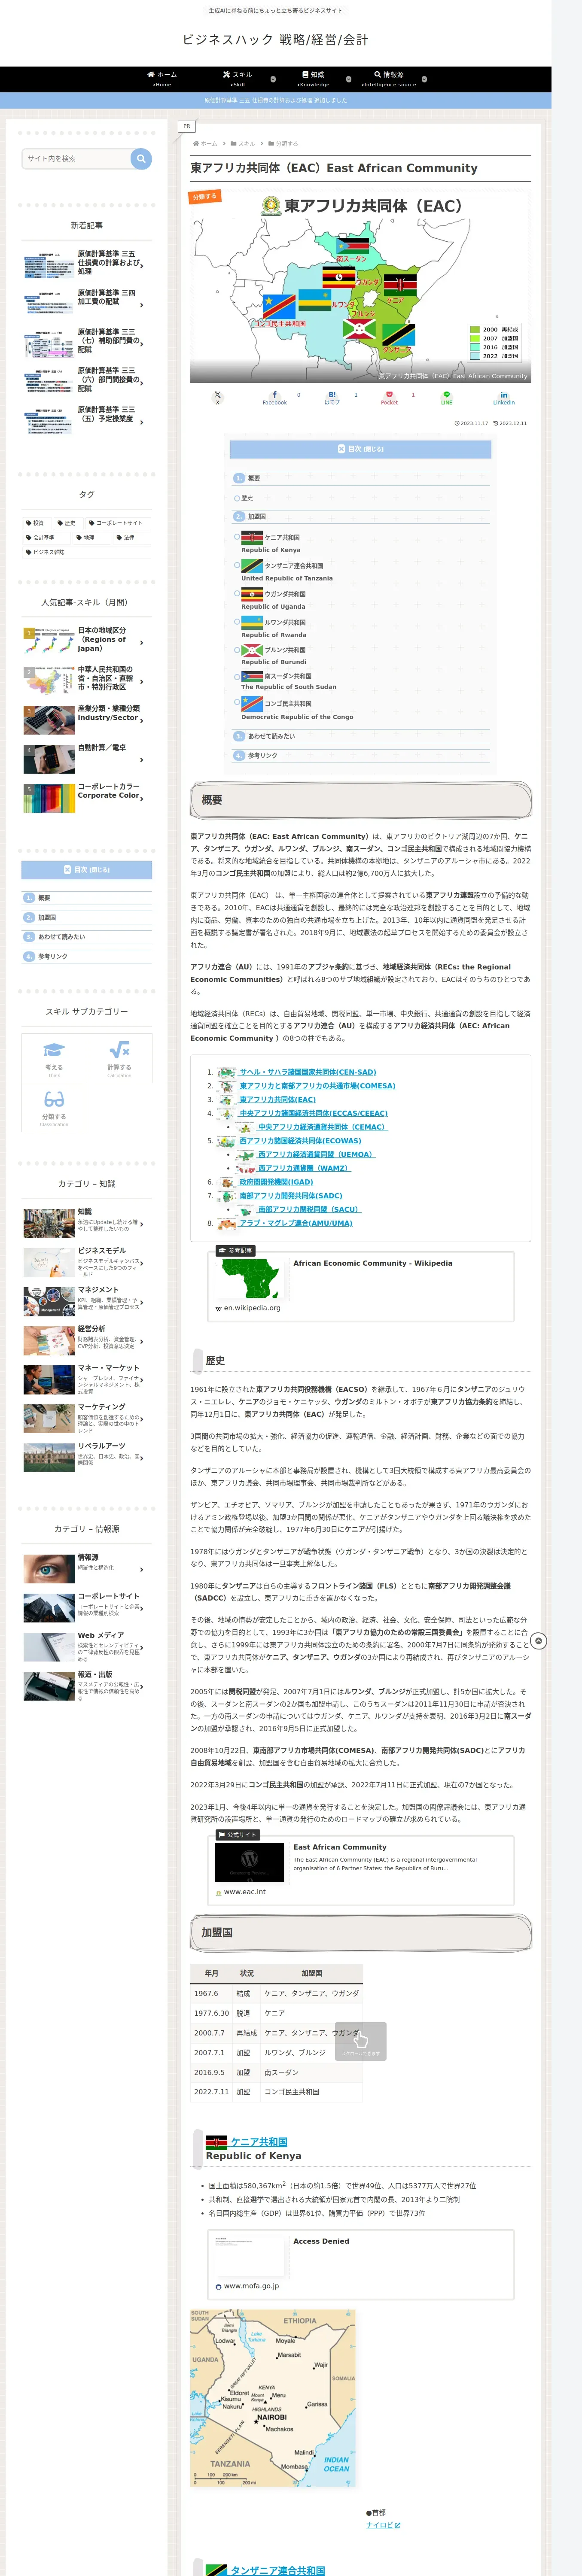Open the African Economic Community Wikipedia card

360,1287
